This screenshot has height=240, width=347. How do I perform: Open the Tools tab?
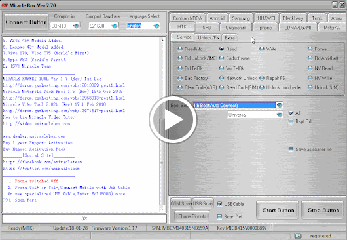[317, 18]
